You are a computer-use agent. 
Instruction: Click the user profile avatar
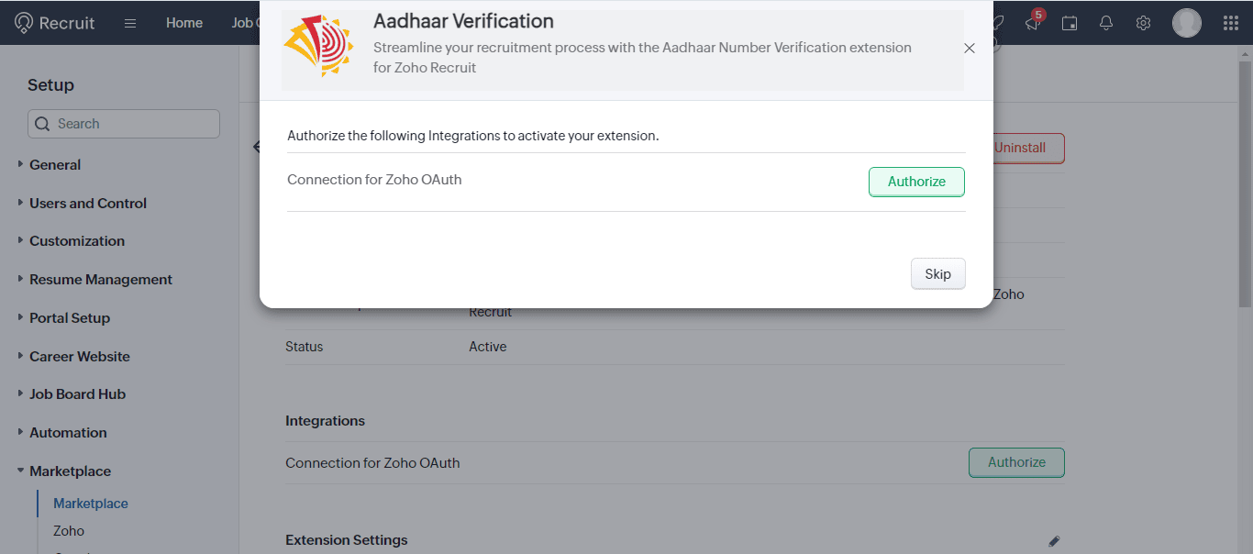click(x=1186, y=23)
